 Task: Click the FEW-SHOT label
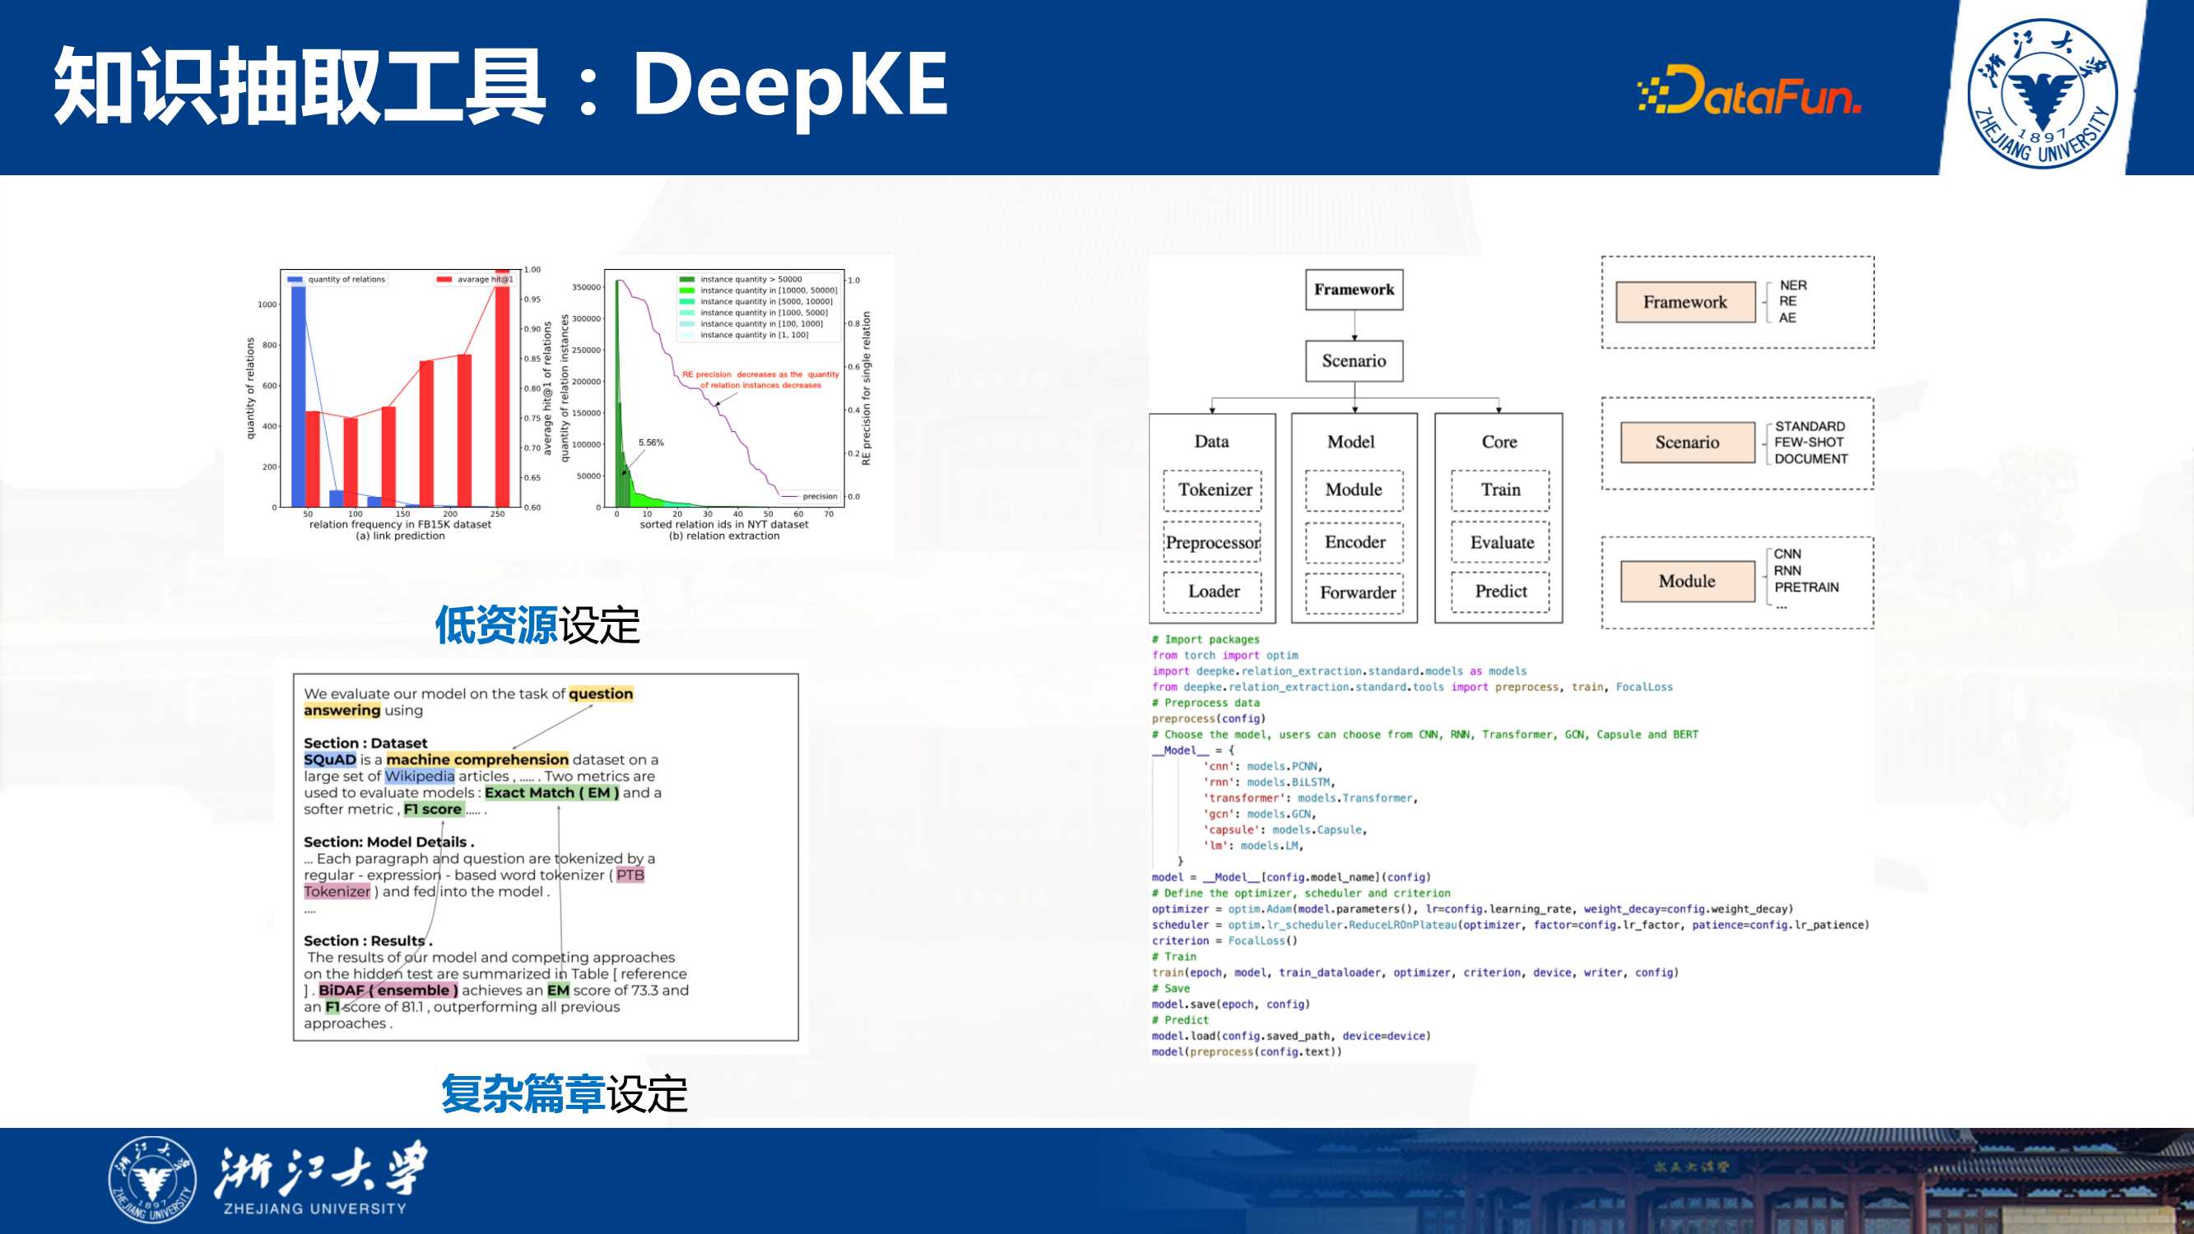pyautogui.click(x=1809, y=442)
